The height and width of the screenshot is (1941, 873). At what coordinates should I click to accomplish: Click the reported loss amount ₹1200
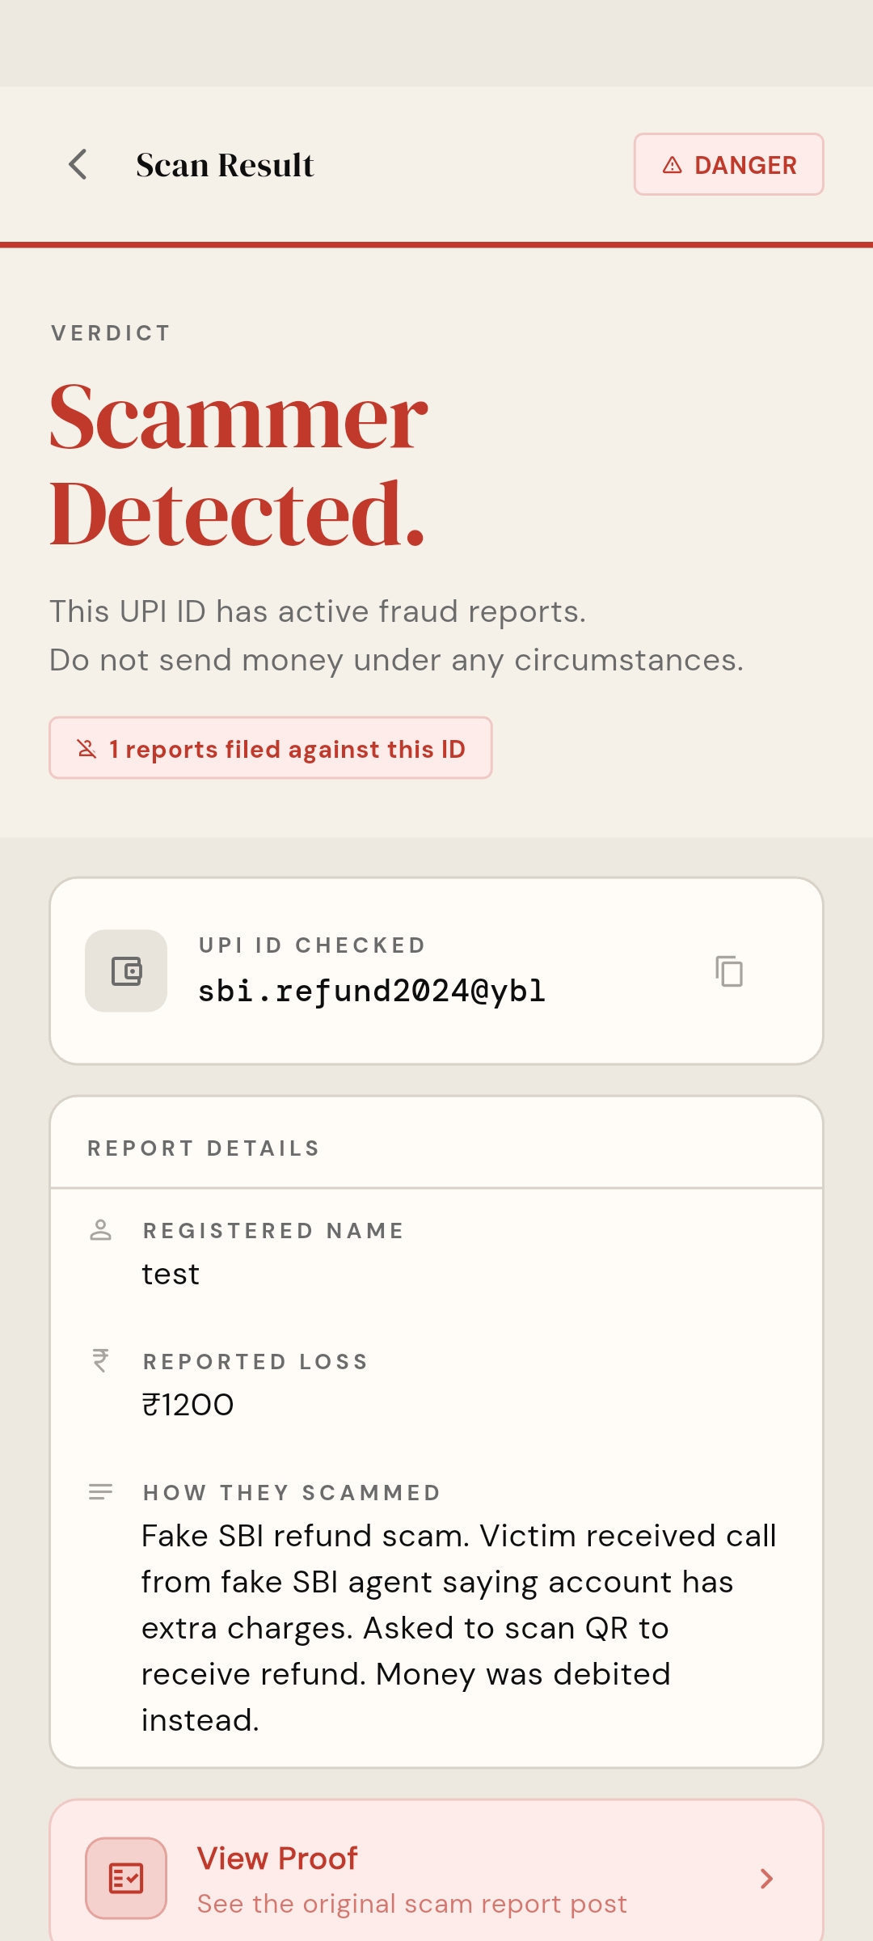tap(188, 1405)
